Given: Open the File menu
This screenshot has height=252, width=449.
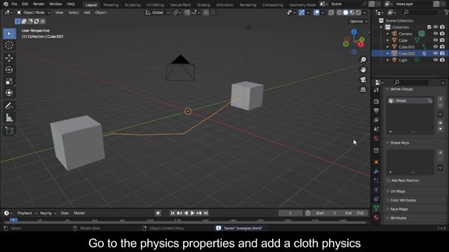Looking at the screenshot, I should pyautogui.click(x=14, y=4).
